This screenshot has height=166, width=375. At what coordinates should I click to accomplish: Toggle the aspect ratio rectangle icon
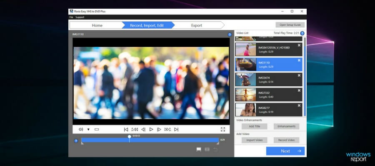[97, 129]
